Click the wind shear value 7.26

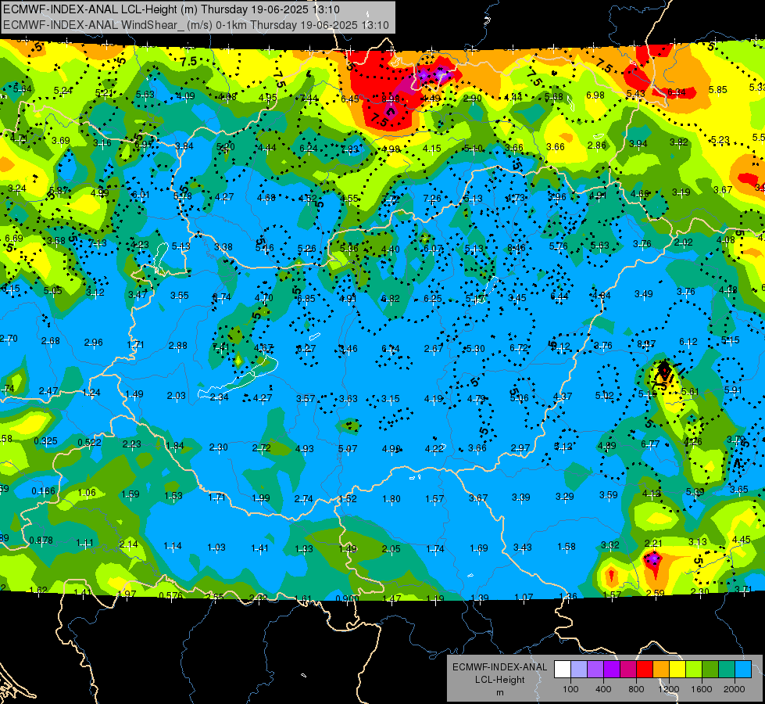pos(432,198)
